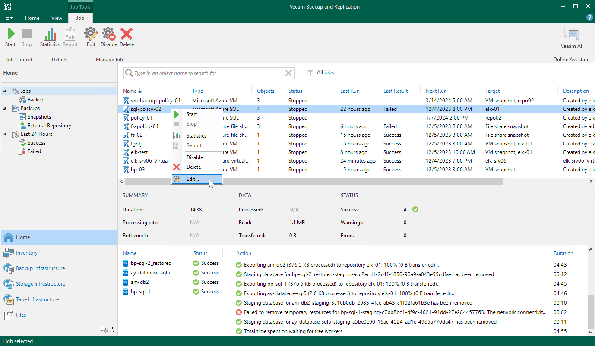The image size is (595, 346).
Task: Select bp-sql-1 in objects list
Action: point(136,292)
